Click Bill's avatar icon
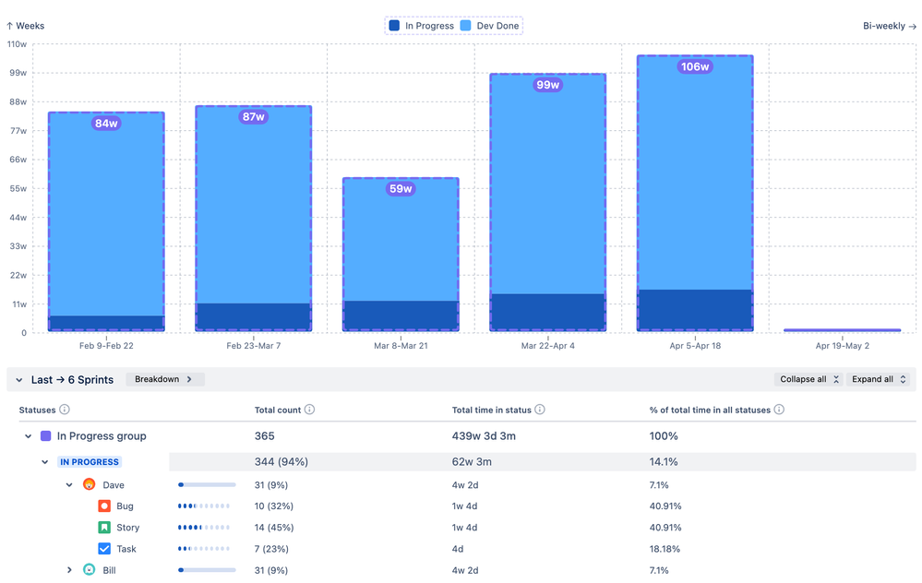This screenshot has width=922, height=583. 89,570
